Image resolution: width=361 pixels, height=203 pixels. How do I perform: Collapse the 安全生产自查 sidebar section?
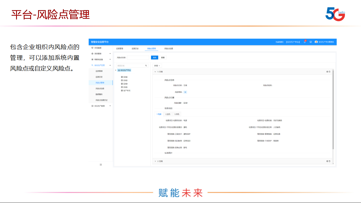[110, 65]
